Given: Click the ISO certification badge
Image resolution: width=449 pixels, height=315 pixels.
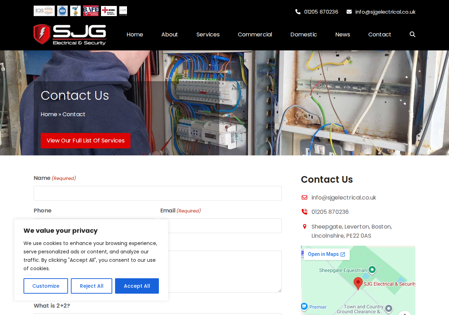Looking at the screenshot, I should (x=62, y=11).
